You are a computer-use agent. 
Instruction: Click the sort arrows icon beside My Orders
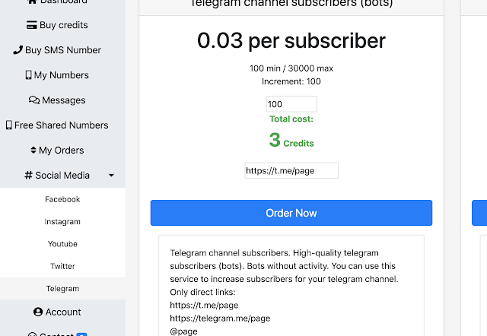[33, 151]
